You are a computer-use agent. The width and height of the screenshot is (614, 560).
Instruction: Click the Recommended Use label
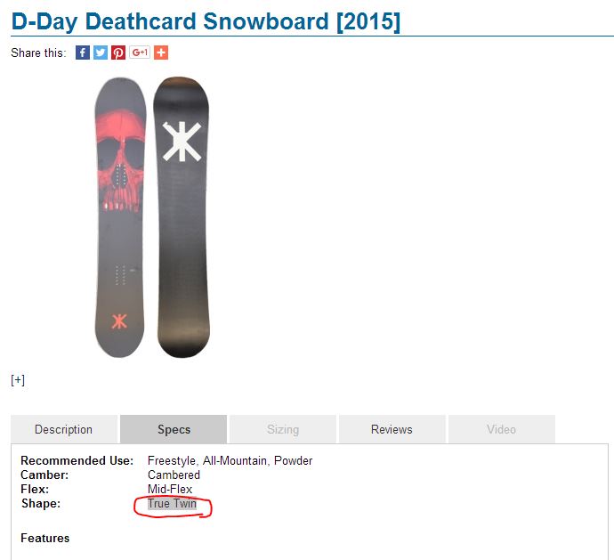click(77, 460)
